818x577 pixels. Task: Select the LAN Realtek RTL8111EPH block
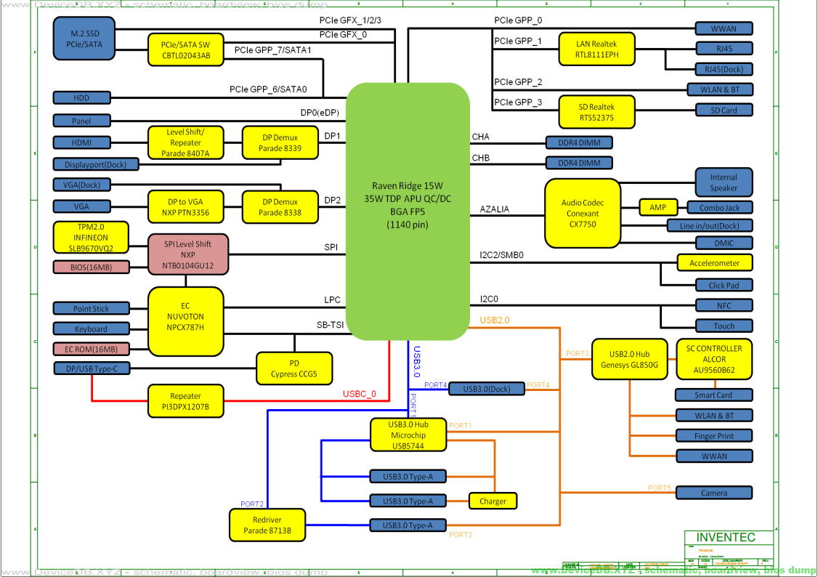pos(597,49)
